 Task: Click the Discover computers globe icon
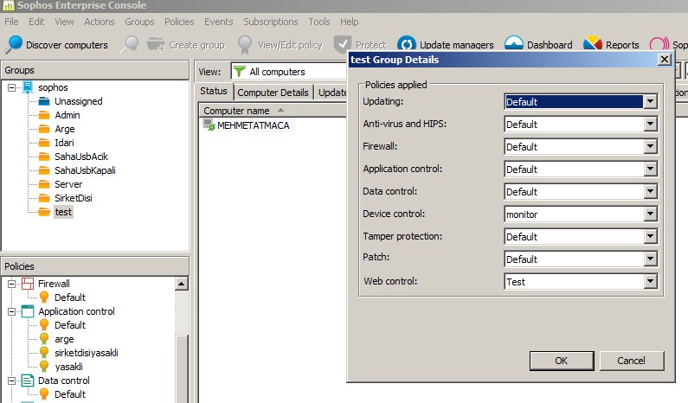14,44
